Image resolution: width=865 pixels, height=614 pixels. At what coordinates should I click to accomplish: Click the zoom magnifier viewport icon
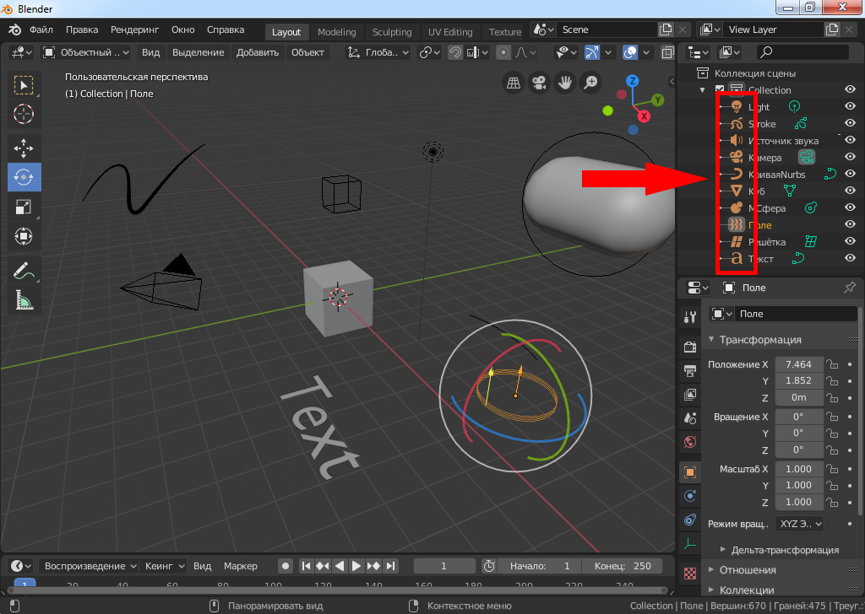590,83
